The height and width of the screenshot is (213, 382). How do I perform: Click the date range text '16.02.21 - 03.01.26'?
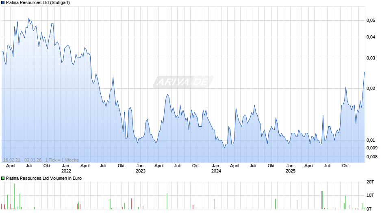22,160
